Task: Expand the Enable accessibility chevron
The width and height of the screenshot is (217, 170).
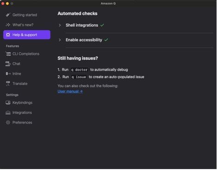Action: 60,40
